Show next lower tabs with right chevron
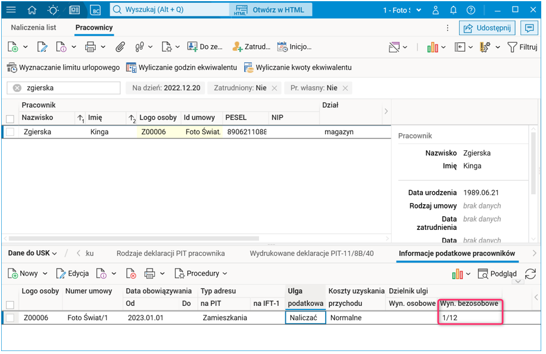 pyautogui.click(x=535, y=254)
